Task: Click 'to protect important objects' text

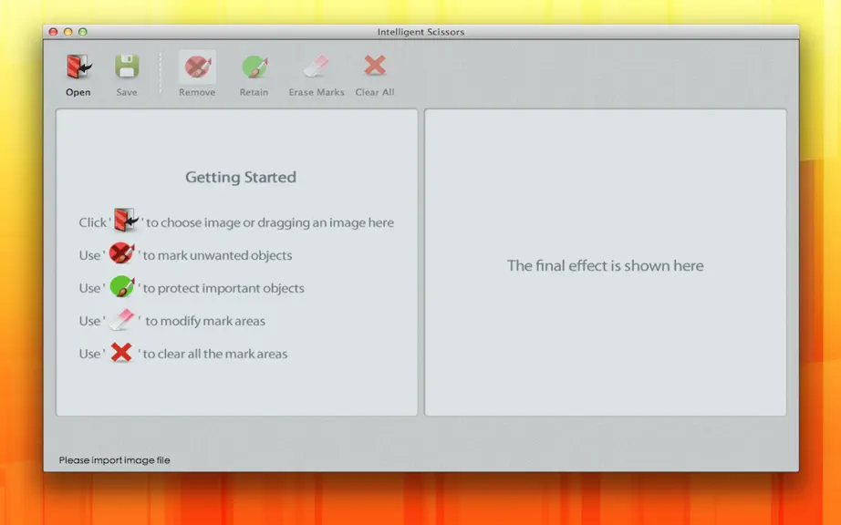Action: pyautogui.click(x=223, y=288)
